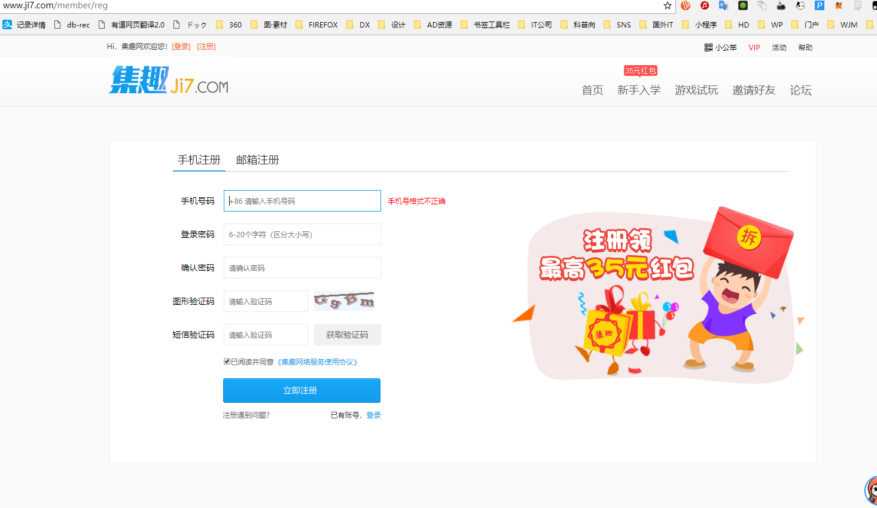The width and height of the screenshot is (877, 508).
Task: Open the Google Translate extension
Action: (x=724, y=5)
